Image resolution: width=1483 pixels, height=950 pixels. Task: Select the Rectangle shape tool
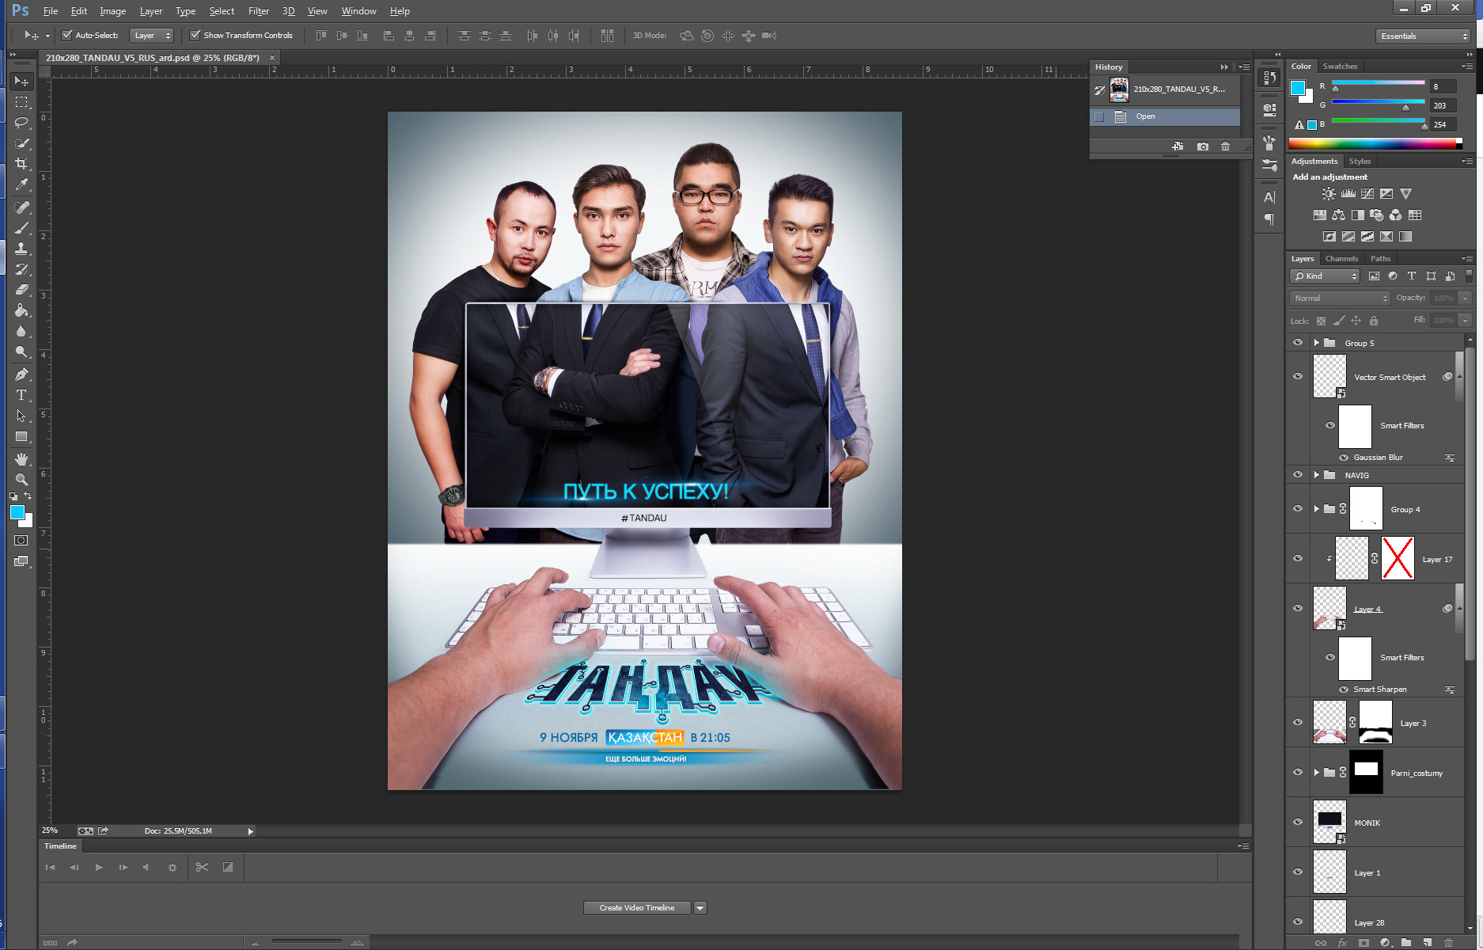(21, 436)
